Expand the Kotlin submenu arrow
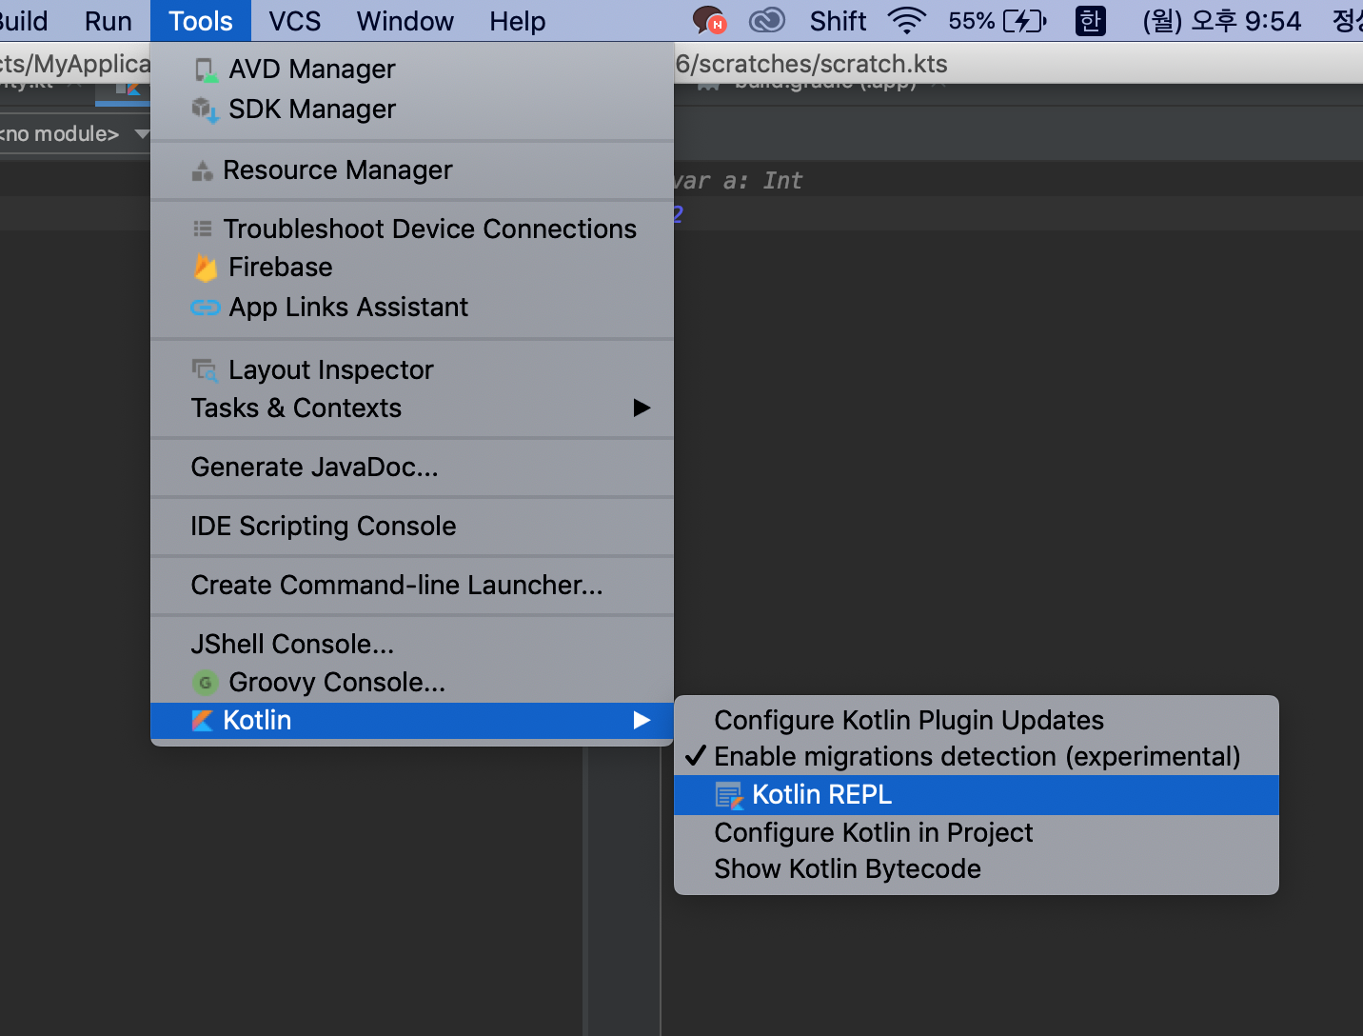Viewport: 1363px width, 1036px height. click(642, 721)
